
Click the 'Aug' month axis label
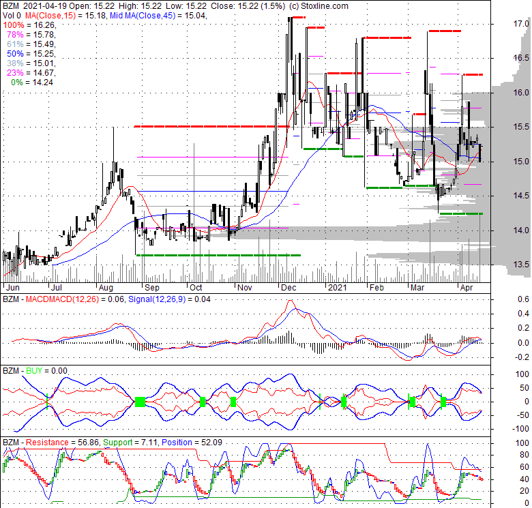pyautogui.click(x=106, y=288)
